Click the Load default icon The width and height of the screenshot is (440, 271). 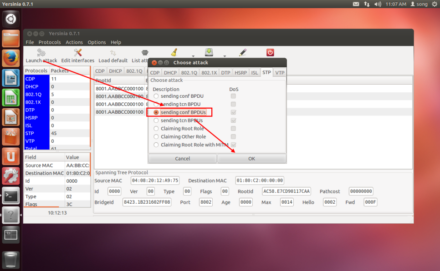click(x=113, y=53)
